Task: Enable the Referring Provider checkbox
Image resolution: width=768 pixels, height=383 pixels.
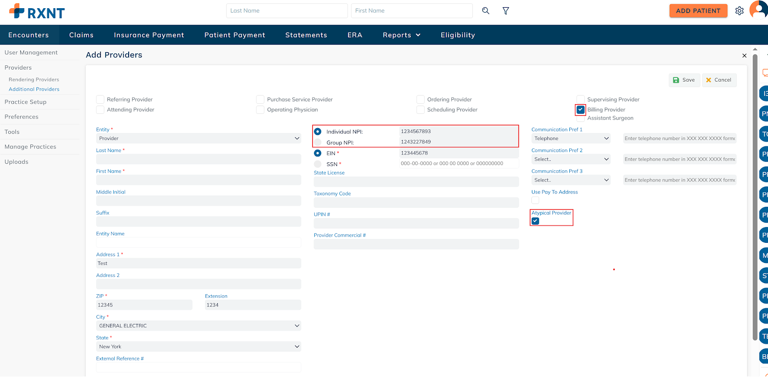Action: 100,99
